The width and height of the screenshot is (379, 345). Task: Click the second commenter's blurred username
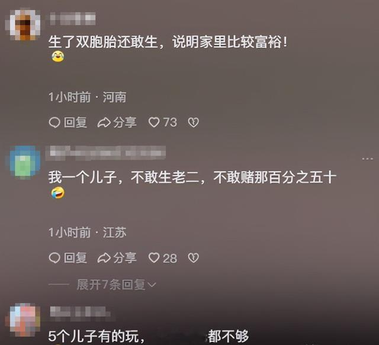click(x=105, y=153)
